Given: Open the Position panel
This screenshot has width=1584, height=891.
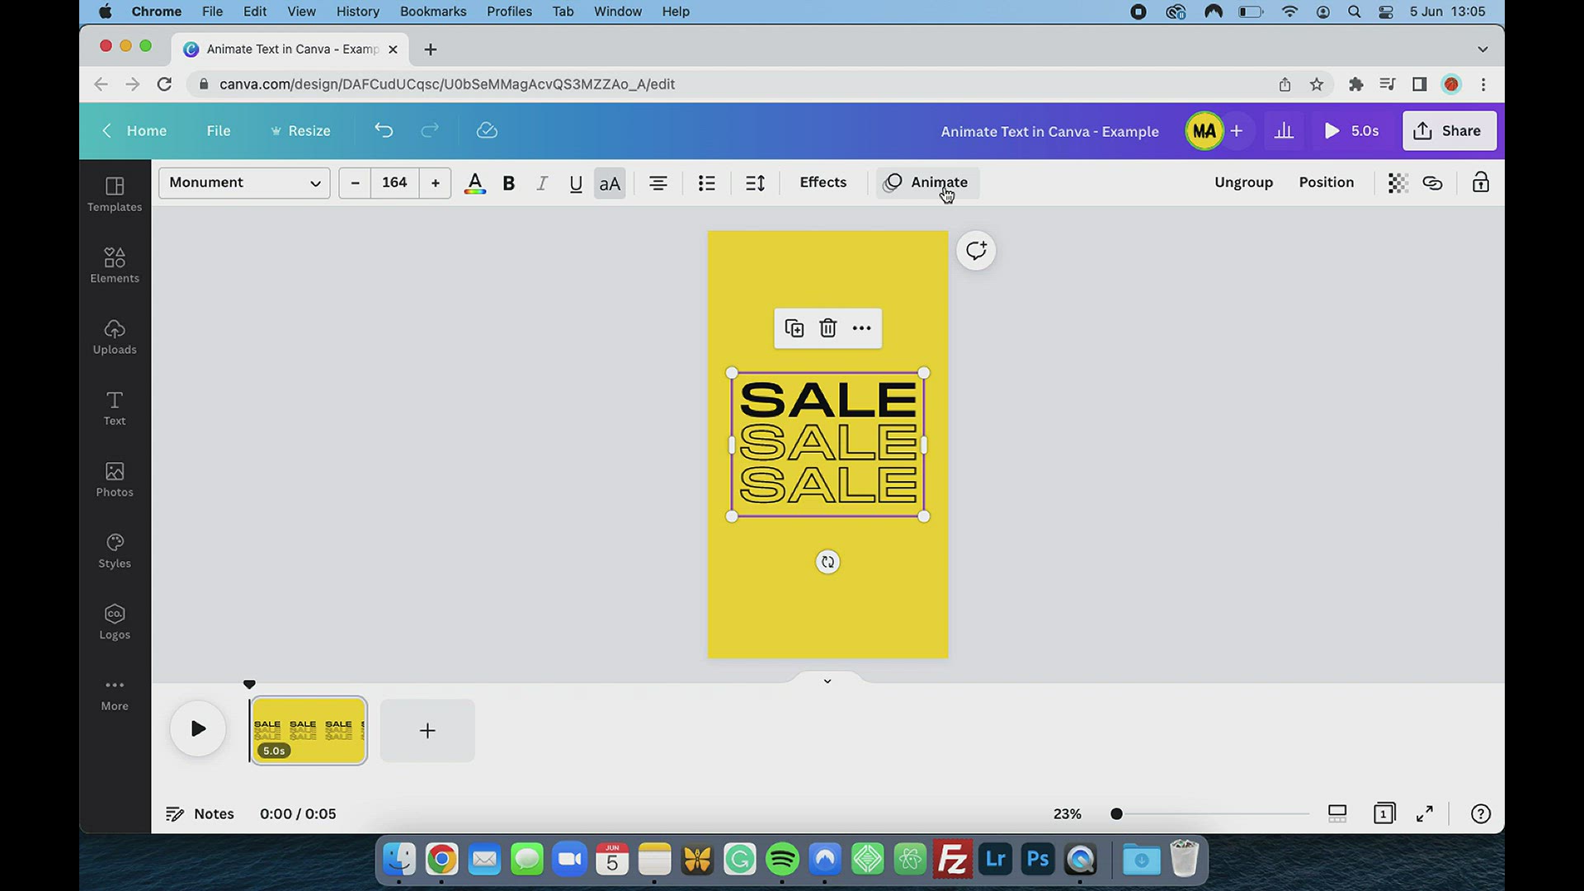Looking at the screenshot, I should (1326, 182).
